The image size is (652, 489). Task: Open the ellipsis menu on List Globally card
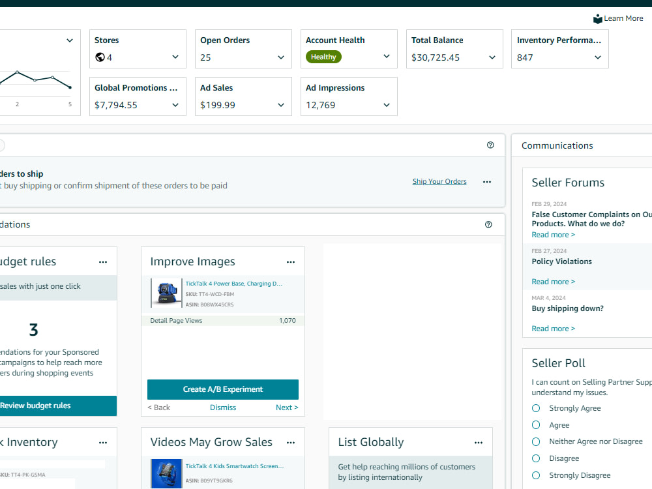tap(479, 442)
